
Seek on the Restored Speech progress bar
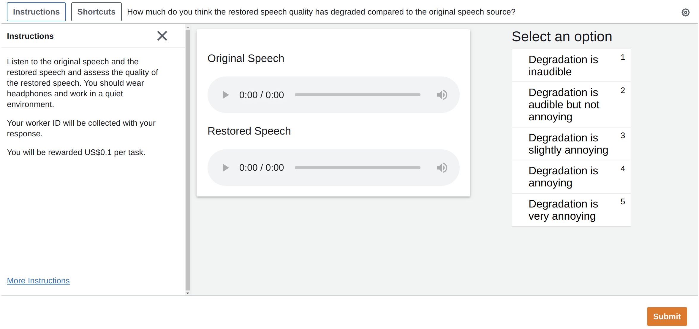[x=358, y=168]
